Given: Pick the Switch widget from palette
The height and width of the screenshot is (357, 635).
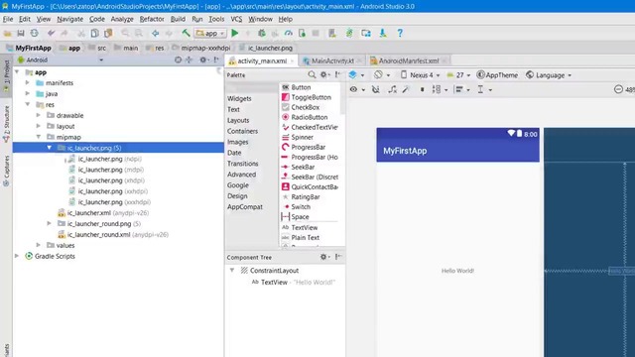Looking at the screenshot, I should point(297,207).
